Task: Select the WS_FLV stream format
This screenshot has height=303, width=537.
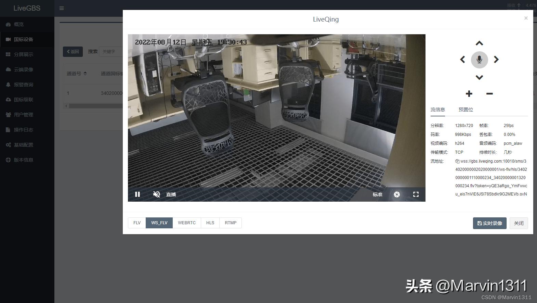Action: click(159, 223)
